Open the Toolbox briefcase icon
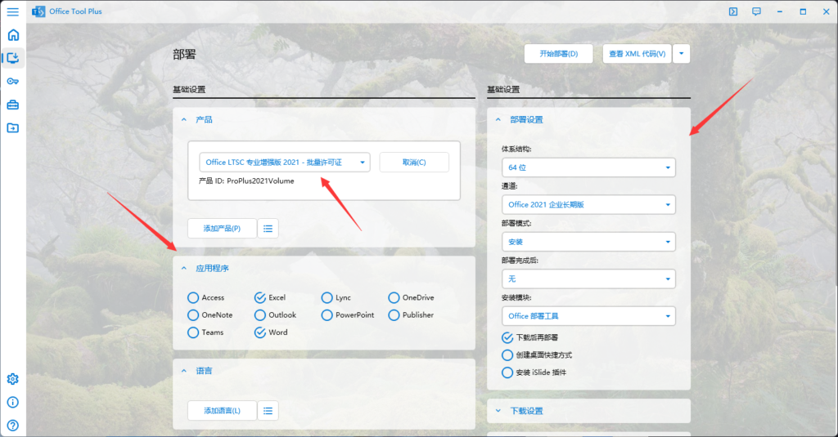 pyautogui.click(x=13, y=105)
